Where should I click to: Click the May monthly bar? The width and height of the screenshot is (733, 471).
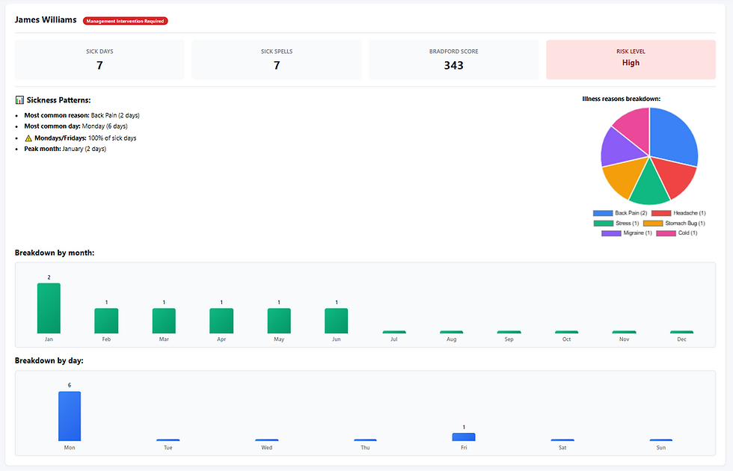(x=278, y=321)
